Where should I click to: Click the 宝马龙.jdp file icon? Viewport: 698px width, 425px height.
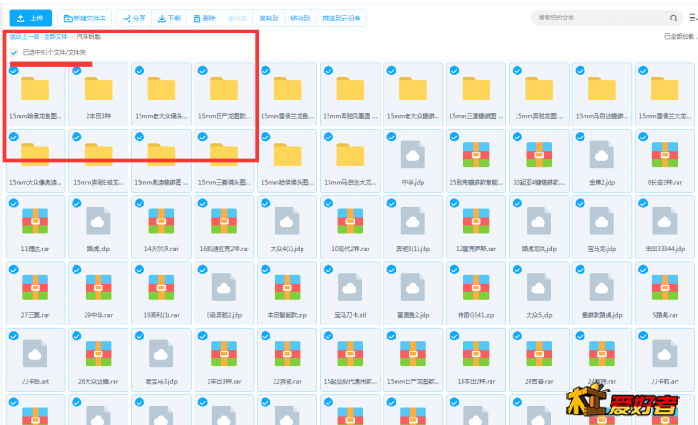pyautogui.click(x=602, y=220)
